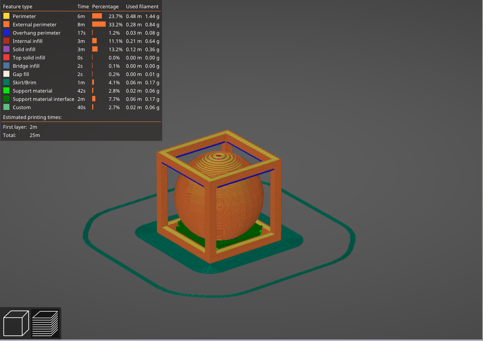Switch to 3D editor view using cube icon
The image size is (483, 341).
(x=15, y=323)
